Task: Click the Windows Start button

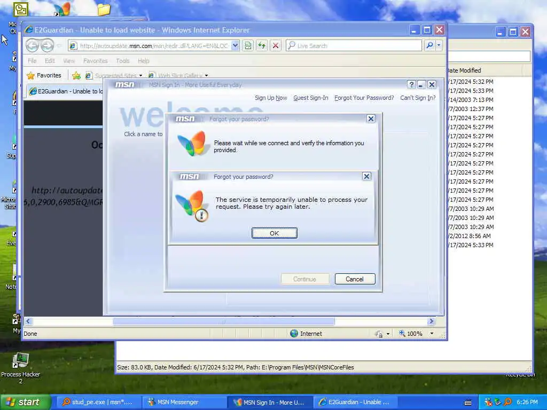Action: pos(25,402)
